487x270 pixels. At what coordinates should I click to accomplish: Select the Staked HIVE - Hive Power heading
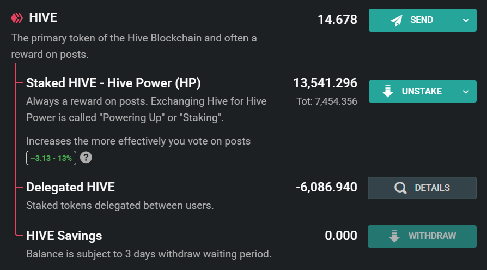(113, 83)
